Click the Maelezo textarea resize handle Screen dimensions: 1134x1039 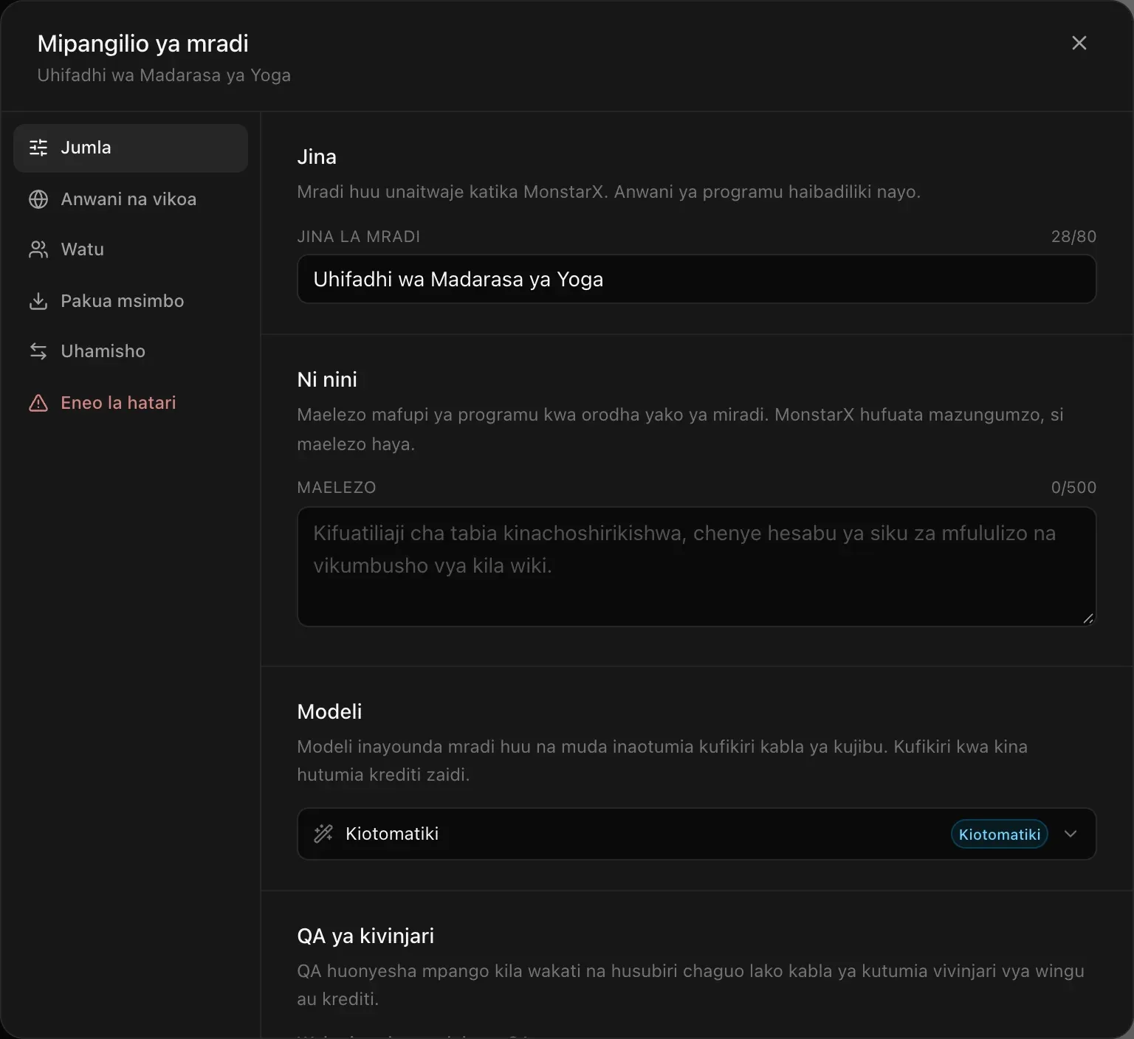(1087, 618)
